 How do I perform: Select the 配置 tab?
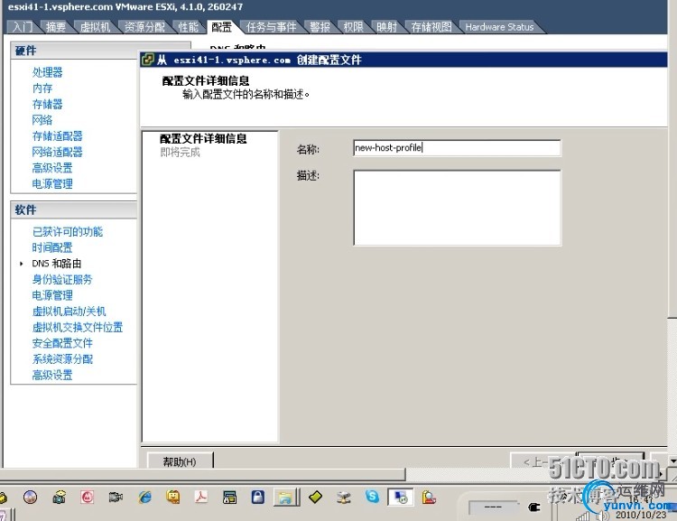(221, 27)
